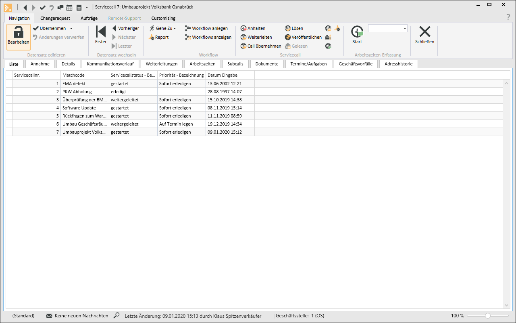This screenshot has width=516, height=323.
Task: Open quick access toolbar customize arrow
Action: coord(87,7)
